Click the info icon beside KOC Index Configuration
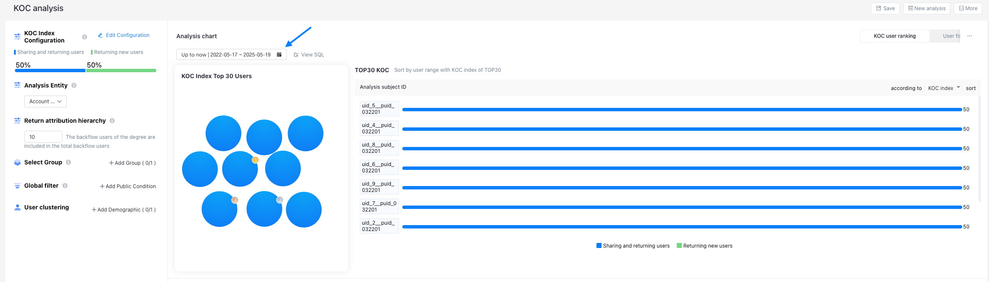The height and width of the screenshot is (282, 989). click(x=85, y=37)
